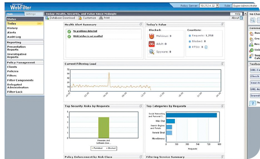Click info icon on Health Alert Summary
260x159 pixels.
click(141, 24)
